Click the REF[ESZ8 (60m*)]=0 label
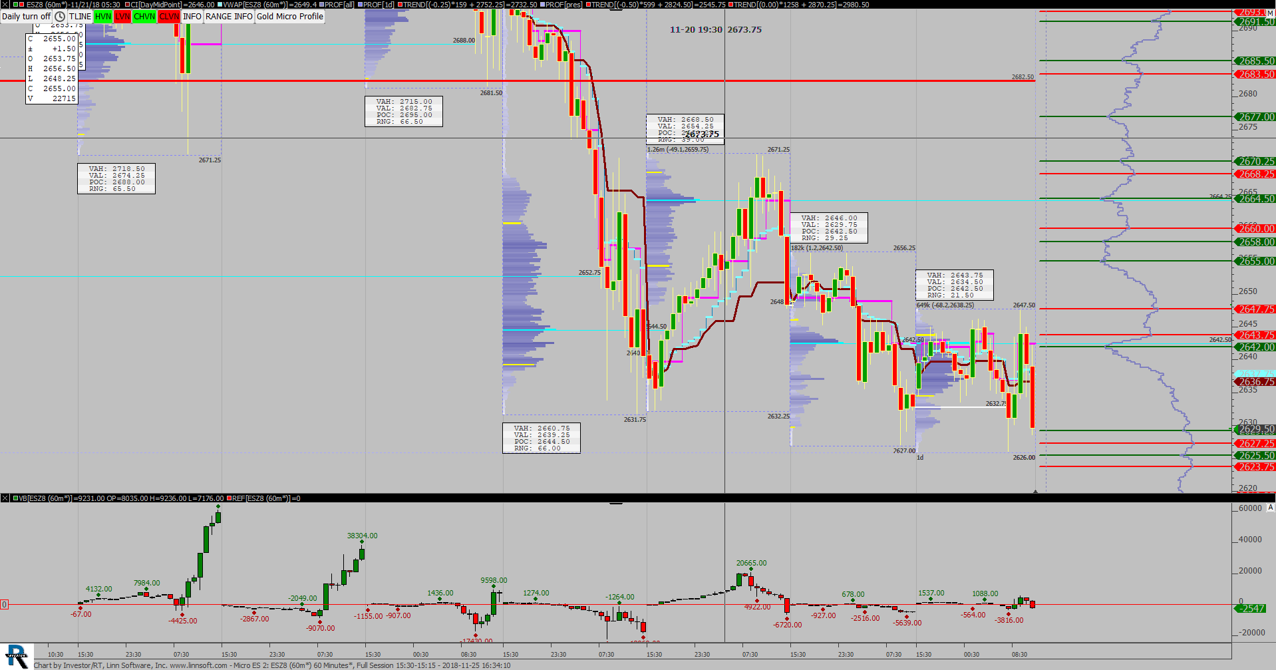 [x=266, y=498]
